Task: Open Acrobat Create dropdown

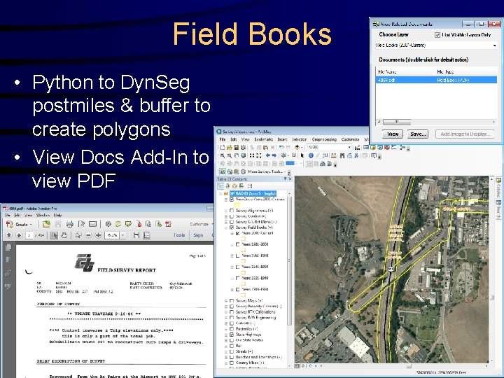Action: click(20, 224)
